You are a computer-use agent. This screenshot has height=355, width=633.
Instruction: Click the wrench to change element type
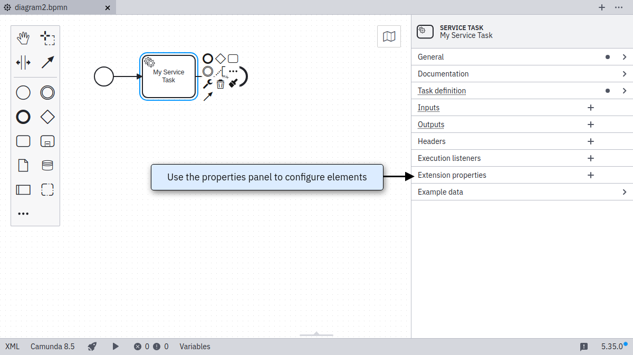[x=208, y=84]
